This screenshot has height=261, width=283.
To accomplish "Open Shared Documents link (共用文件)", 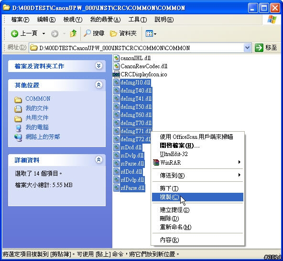I will click(37, 118).
